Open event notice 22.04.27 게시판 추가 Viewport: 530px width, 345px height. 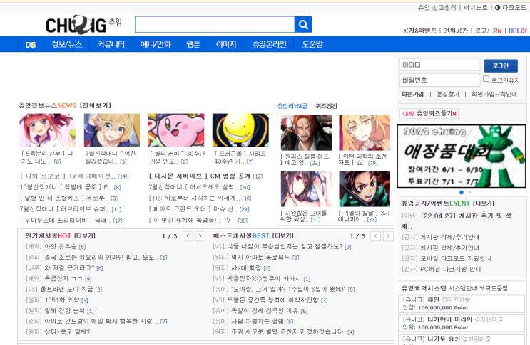[x=457, y=221]
